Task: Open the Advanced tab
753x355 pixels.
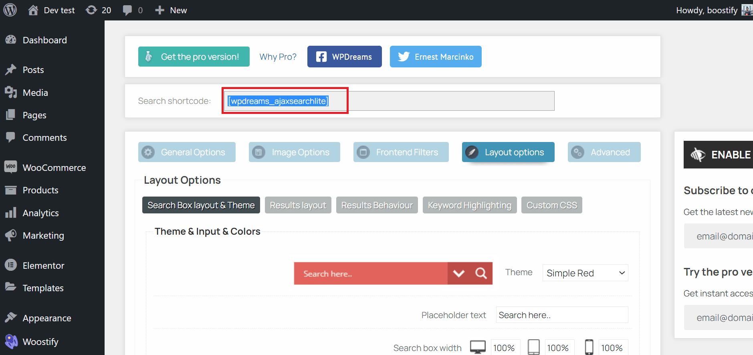Action: [604, 152]
